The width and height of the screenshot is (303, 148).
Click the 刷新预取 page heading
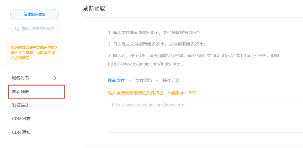[94, 9]
